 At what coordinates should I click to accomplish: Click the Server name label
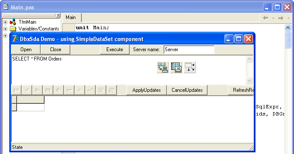(x=146, y=49)
